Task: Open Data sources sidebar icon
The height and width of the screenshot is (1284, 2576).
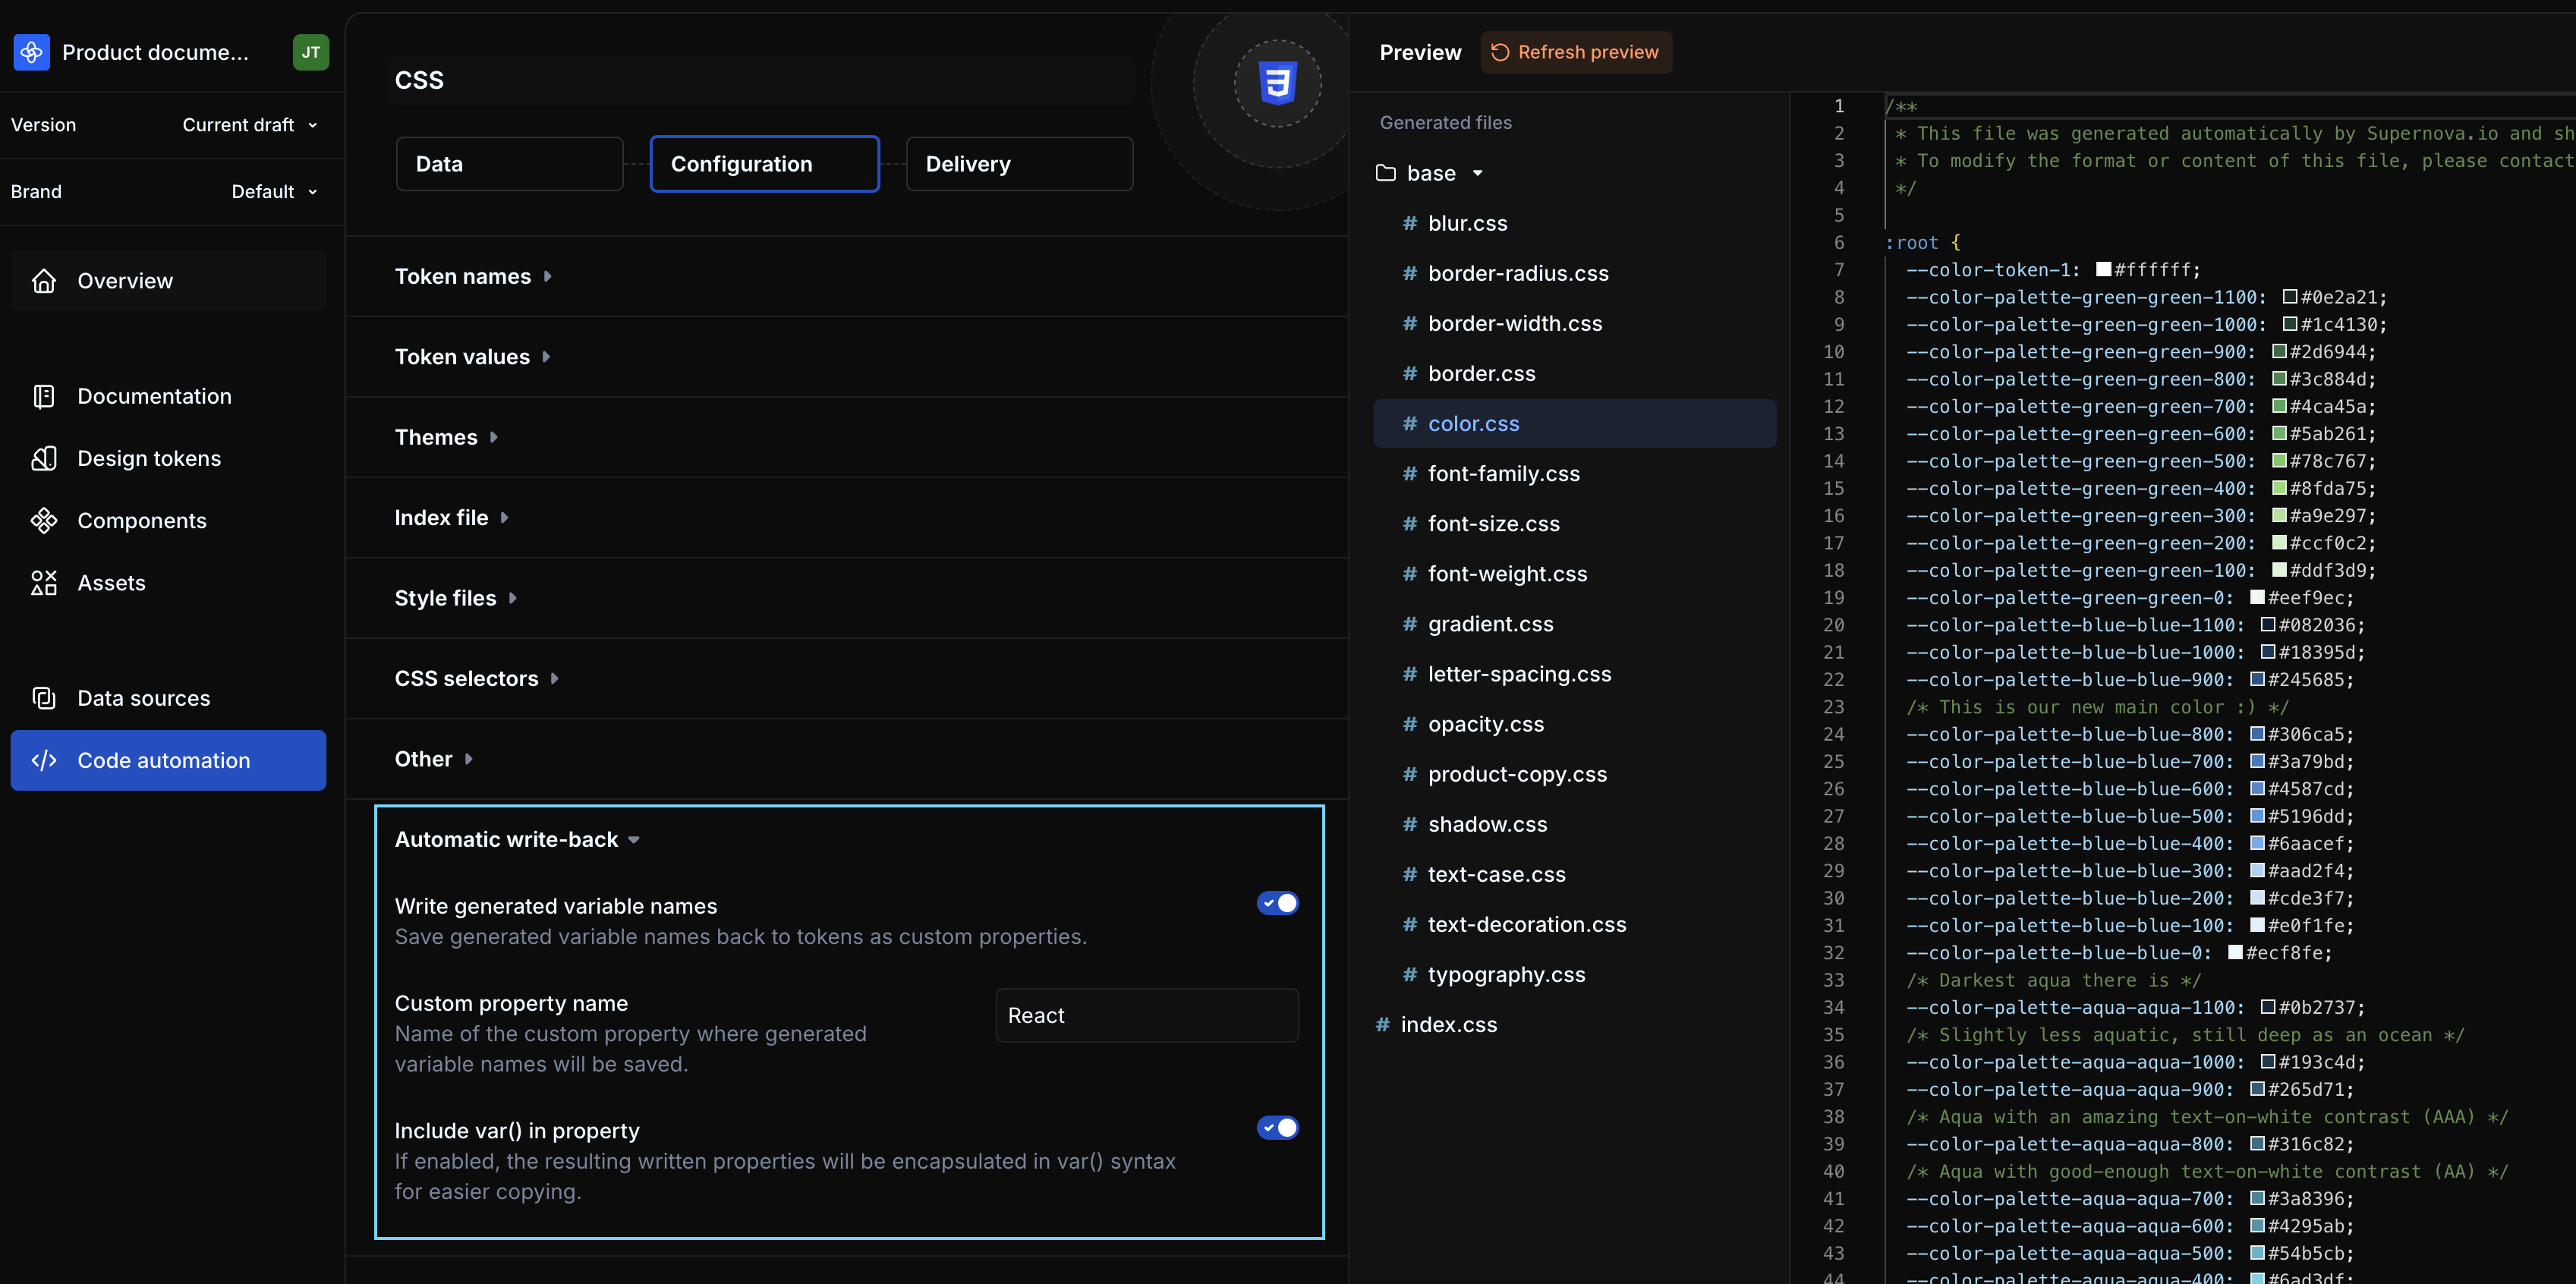Action: click(44, 698)
